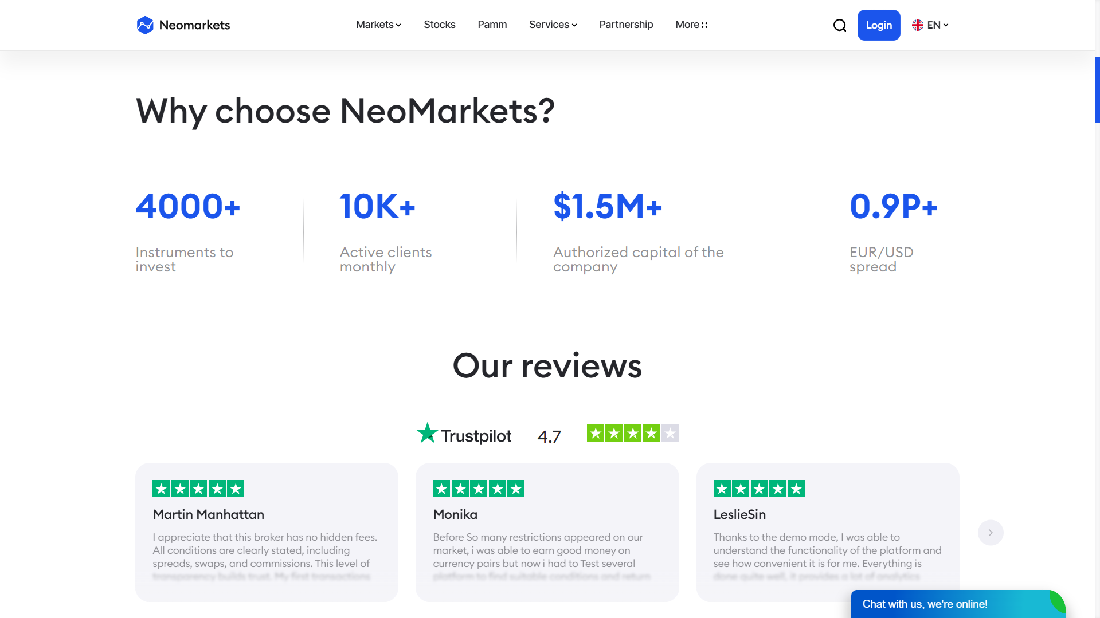
Task: Click 'Instruments to invest' label
Action: click(x=185, y=259)
